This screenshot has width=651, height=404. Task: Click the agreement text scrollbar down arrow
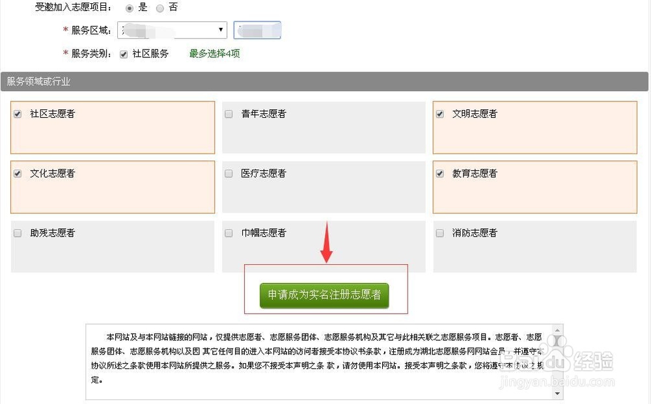click(558, 394)
